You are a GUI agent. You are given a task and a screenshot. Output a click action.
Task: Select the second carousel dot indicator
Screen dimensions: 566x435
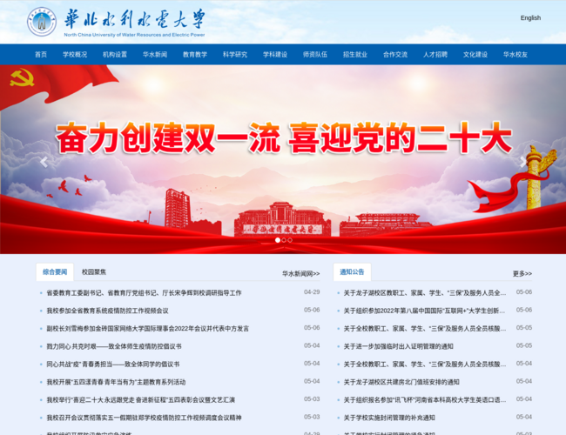tap(284, 240)
